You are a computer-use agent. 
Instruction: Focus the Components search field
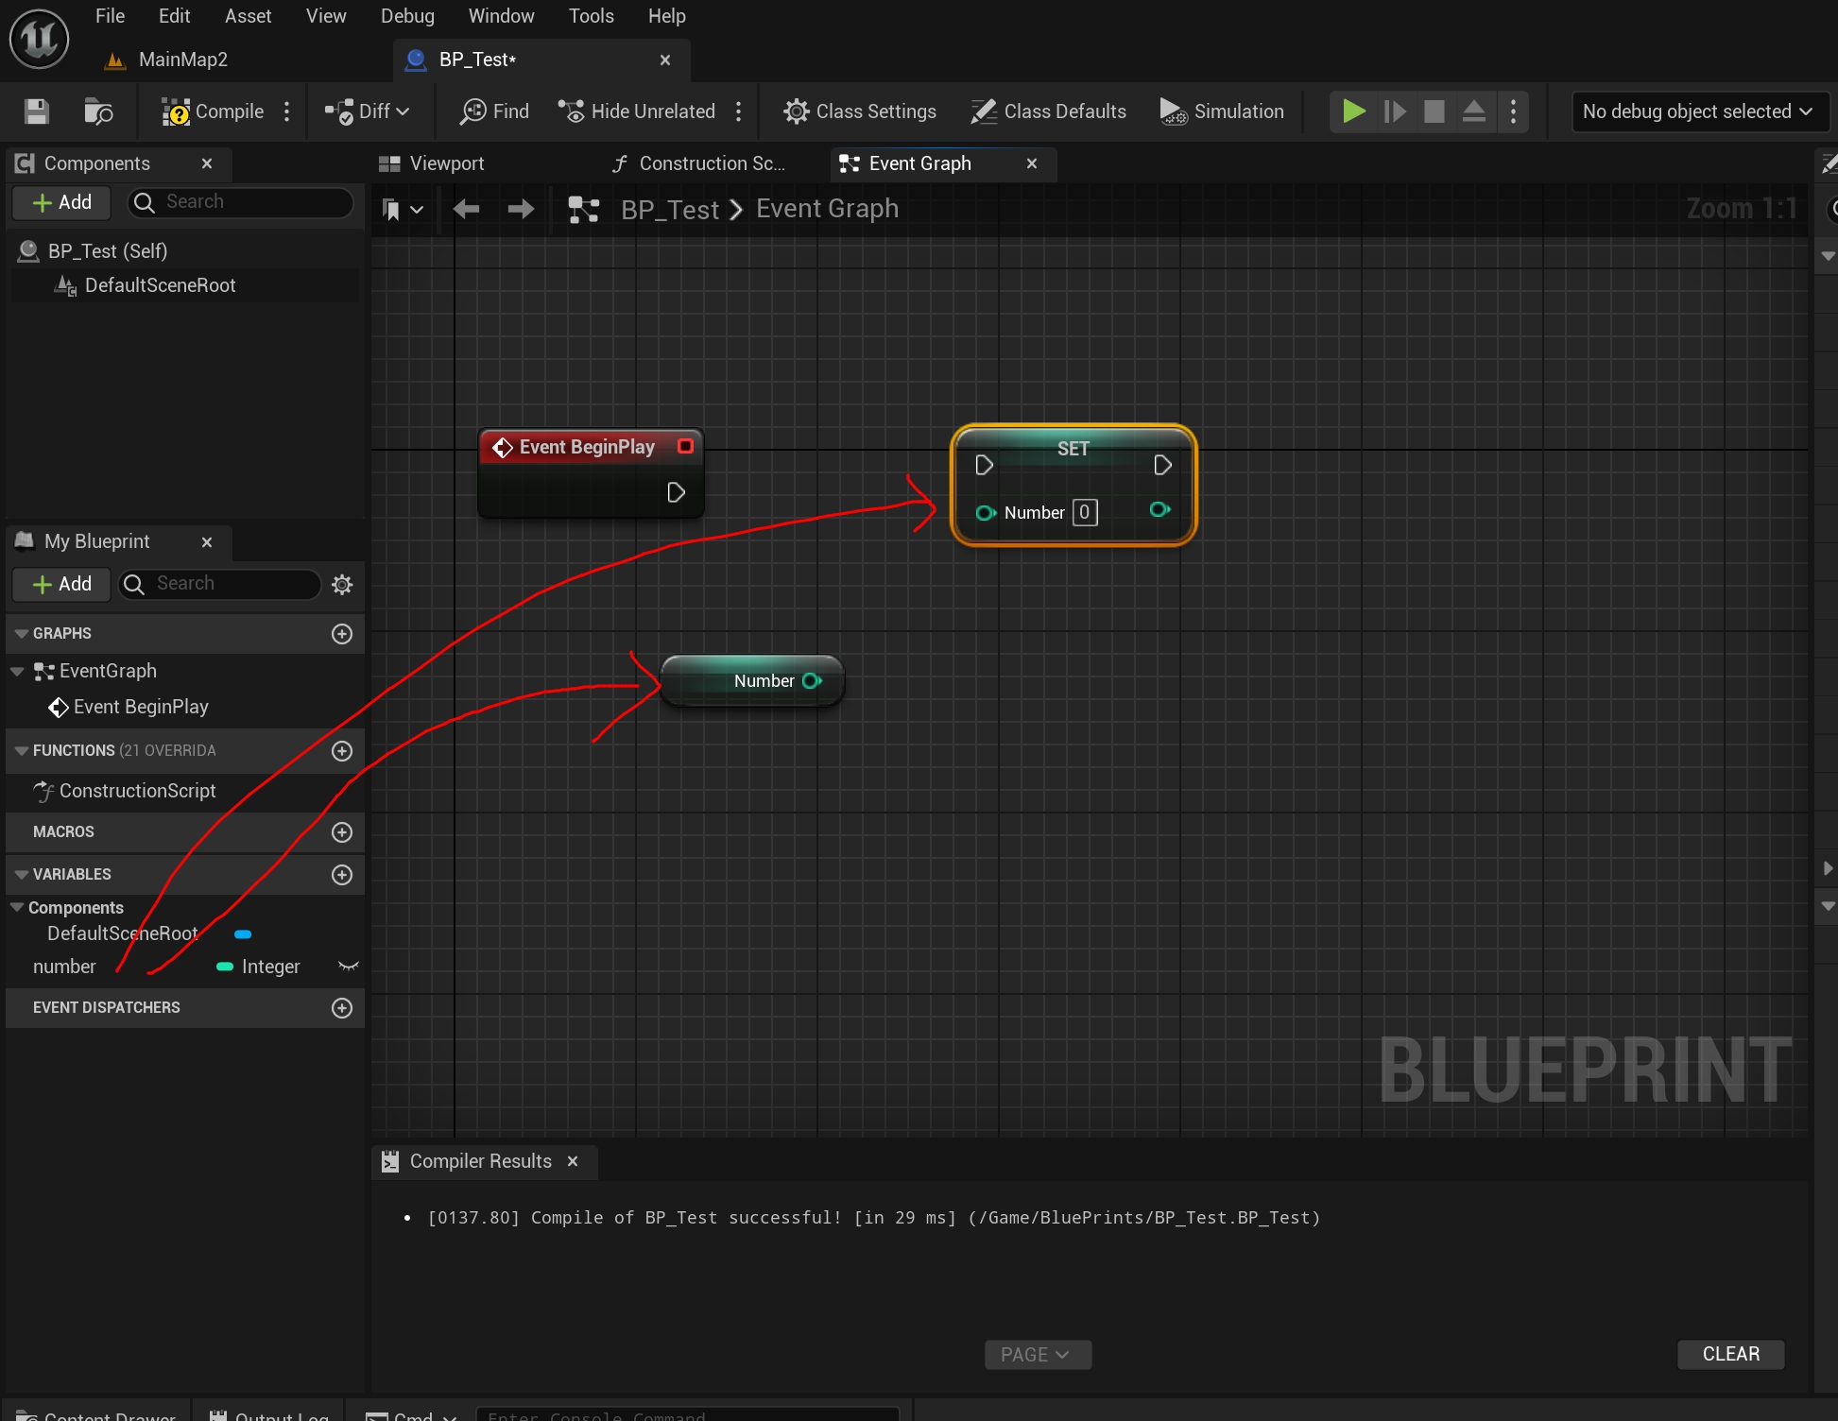point(241,202)
